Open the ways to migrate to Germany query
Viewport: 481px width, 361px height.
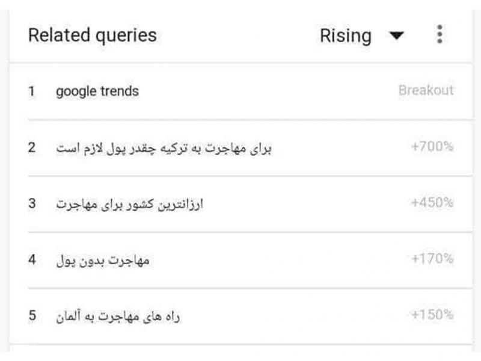click(118, 316)
